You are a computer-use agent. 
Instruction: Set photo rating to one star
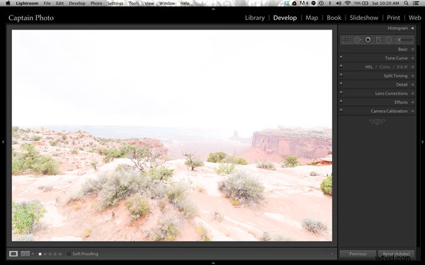[40, 254]
